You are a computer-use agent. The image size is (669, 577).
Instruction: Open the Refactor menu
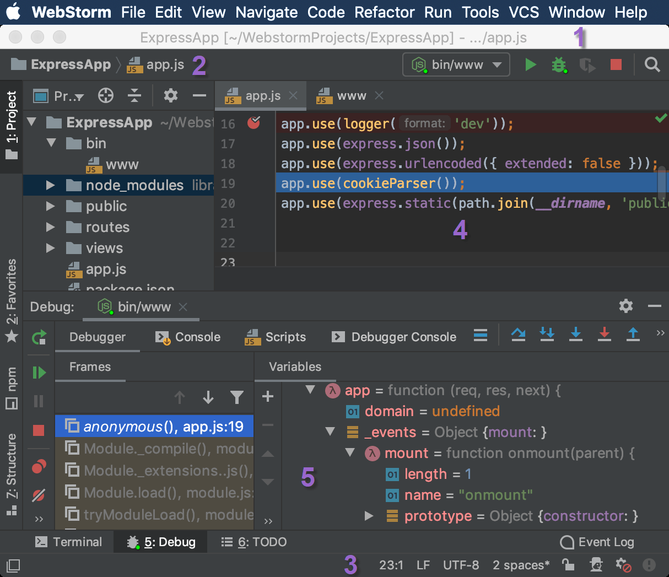(x=384, y=12)
